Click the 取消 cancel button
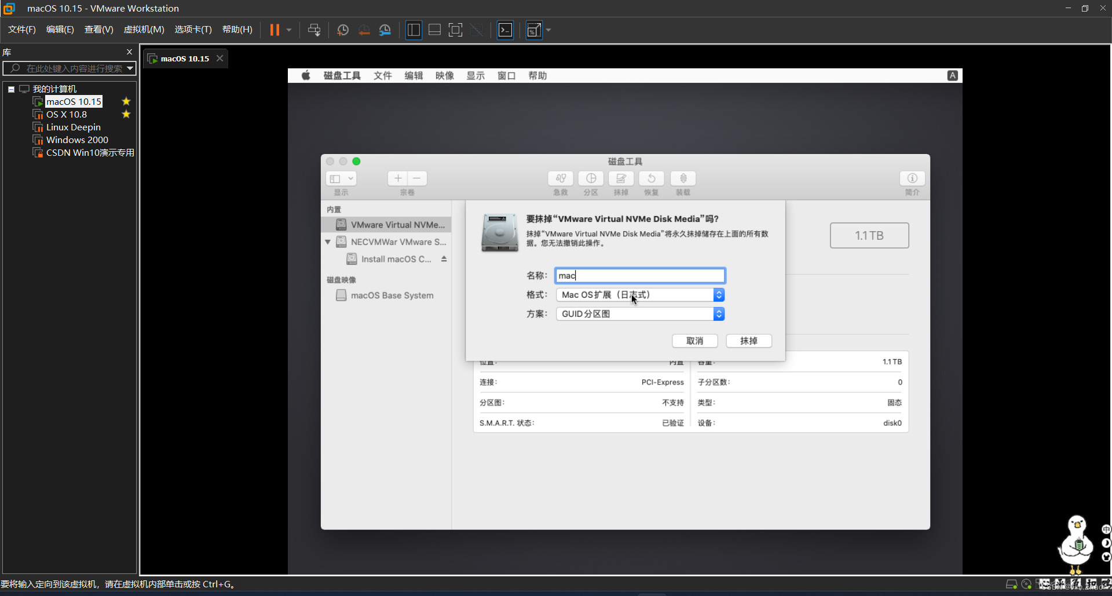This screenshot has width=1112, height=596. coord(694,341)
